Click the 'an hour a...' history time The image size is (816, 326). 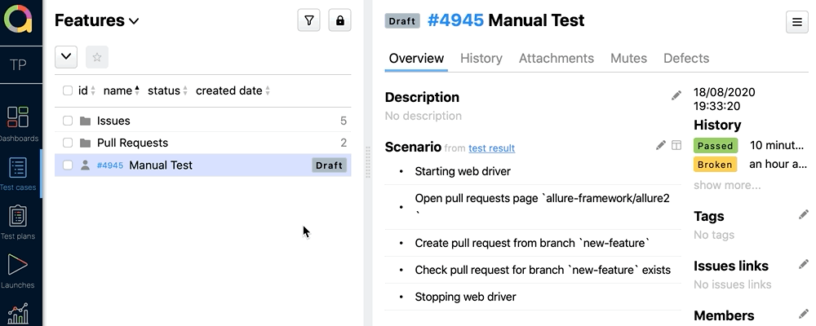click(x=778, y=165)
